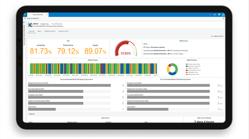Open the hamburger main menu
249x139 pixels.
point(25,15)
